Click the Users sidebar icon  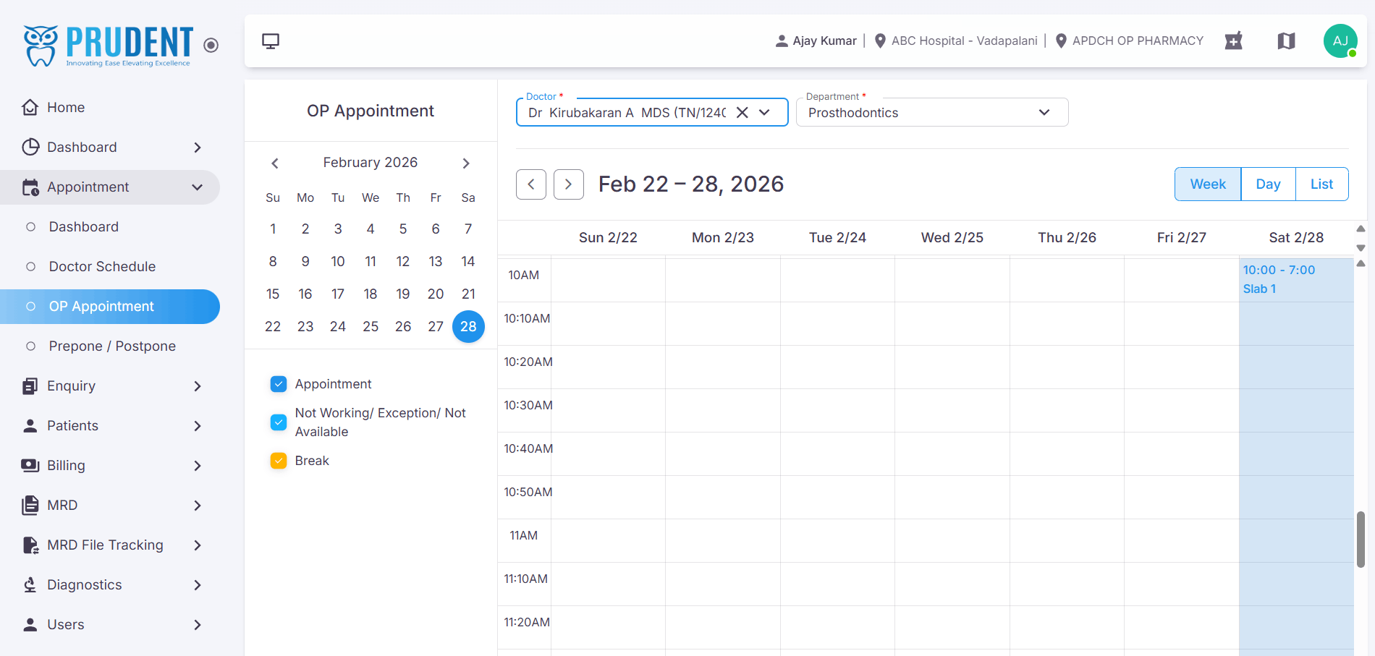coord(30,625)
